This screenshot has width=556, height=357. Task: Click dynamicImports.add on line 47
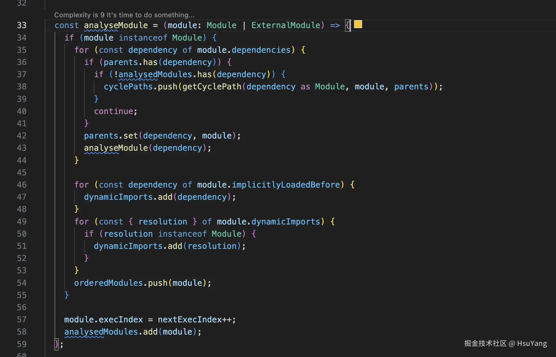click(x=128, y=197)
